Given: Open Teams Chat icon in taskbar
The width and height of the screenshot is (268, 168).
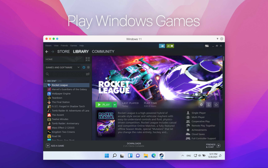Looking at the screenshot, I should click(138, 155).
